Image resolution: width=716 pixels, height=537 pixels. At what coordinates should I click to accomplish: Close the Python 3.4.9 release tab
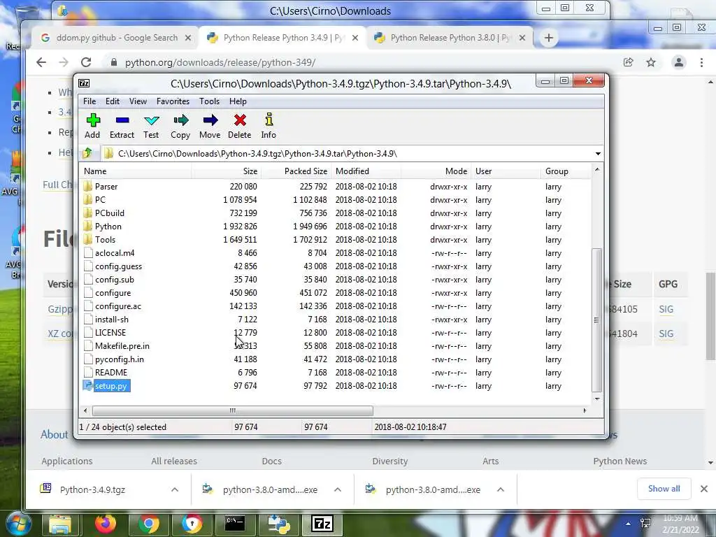[355, 38]
